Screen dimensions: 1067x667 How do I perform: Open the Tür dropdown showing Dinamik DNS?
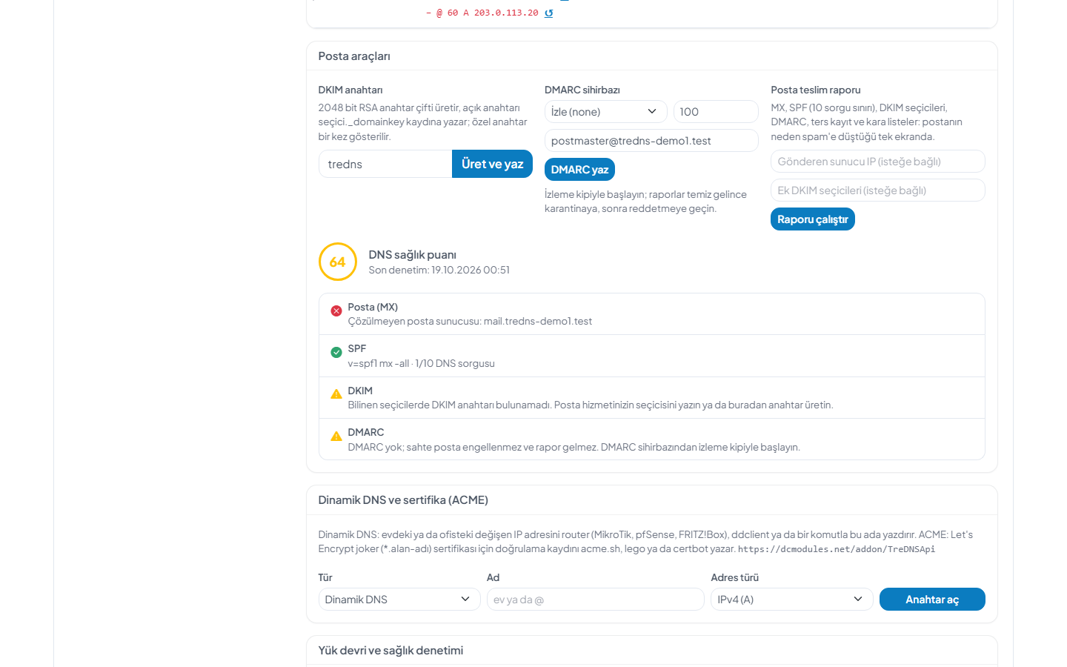pos(399,600)
